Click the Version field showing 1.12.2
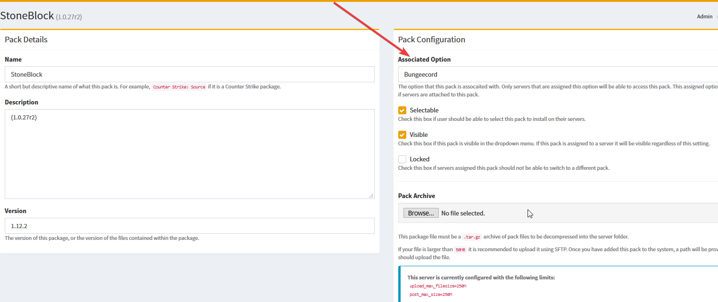The image size is (718, 302). click(189, 226)
